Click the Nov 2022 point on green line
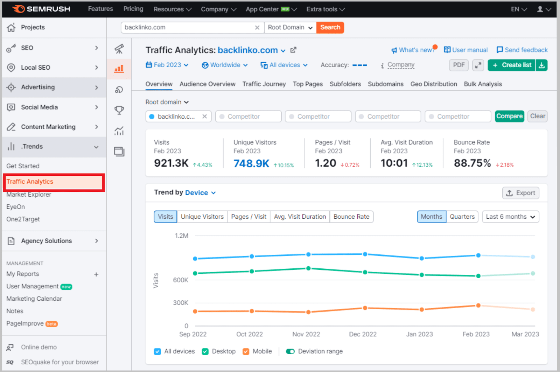Viewport: 560px width, 372px height. pyautogui.click(x=308, y=268)
